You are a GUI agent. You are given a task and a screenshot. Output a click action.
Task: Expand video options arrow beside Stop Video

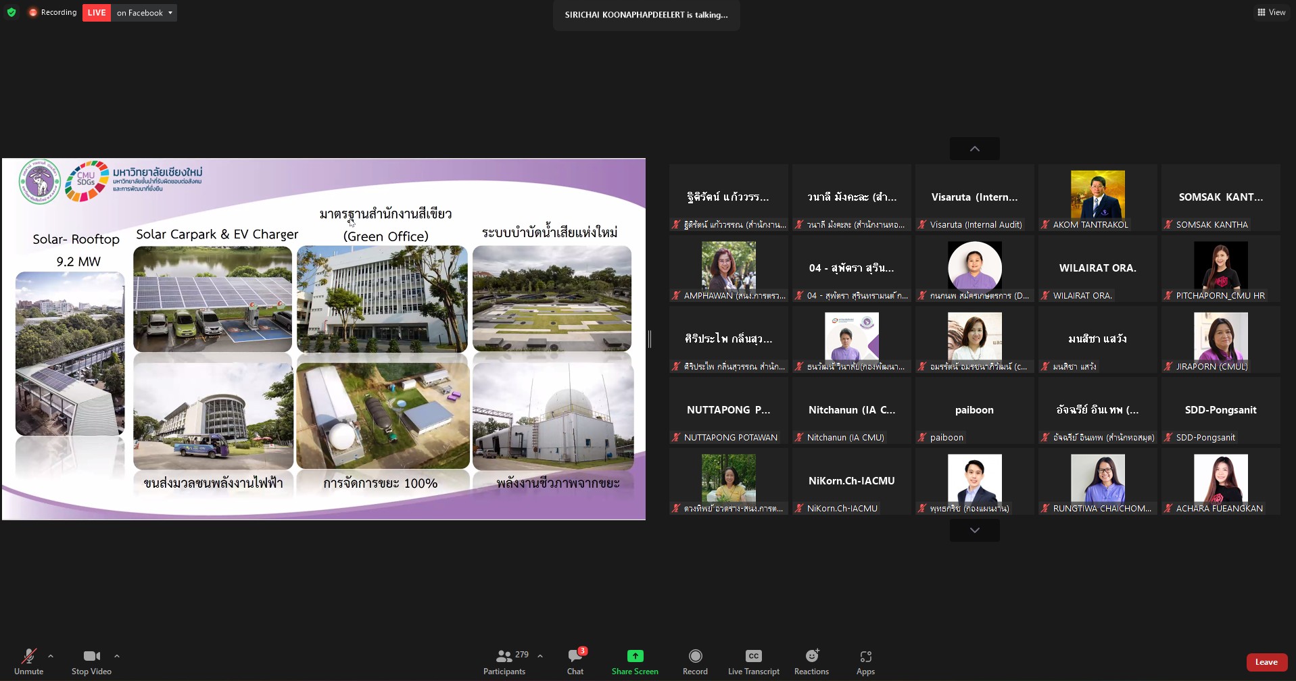(x=117, y=656)
